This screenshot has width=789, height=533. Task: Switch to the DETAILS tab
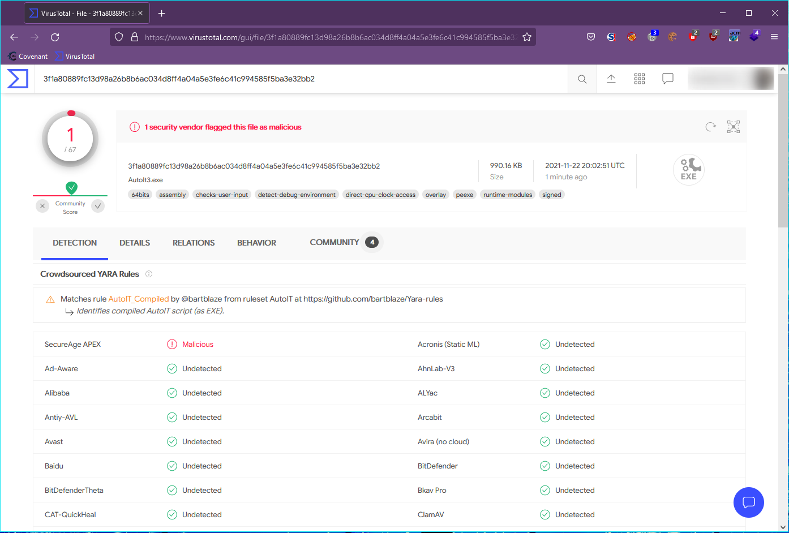tap(135, 243)
